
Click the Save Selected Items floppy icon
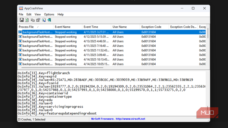[x=22, y=20]
